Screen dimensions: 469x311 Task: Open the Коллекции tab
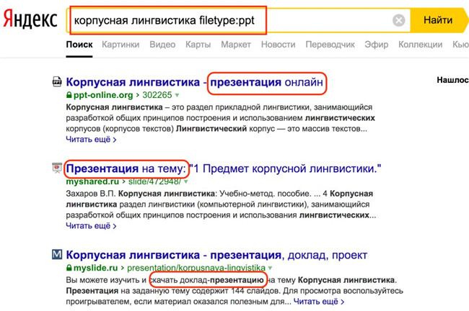click(x=420, y=45)
